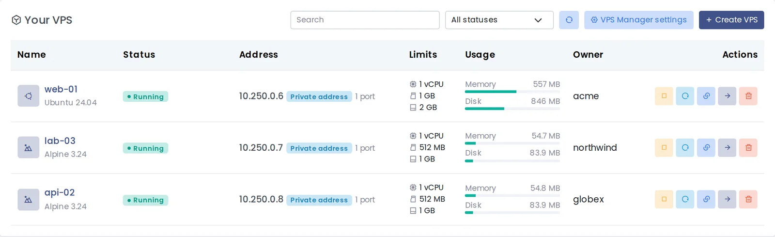Open VPS Manager settings
Image resolution: width=775 pixels, height=237 pixels.
tap(638, 20)
